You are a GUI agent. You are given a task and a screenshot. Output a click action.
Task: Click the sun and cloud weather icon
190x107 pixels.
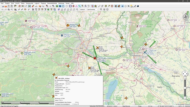[132, 6]
